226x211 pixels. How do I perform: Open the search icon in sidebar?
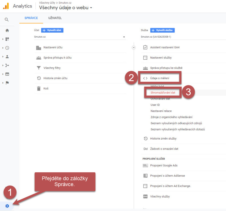(7, 19)
